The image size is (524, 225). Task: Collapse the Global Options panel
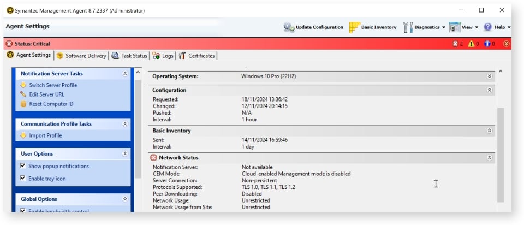tap(125, 199)
